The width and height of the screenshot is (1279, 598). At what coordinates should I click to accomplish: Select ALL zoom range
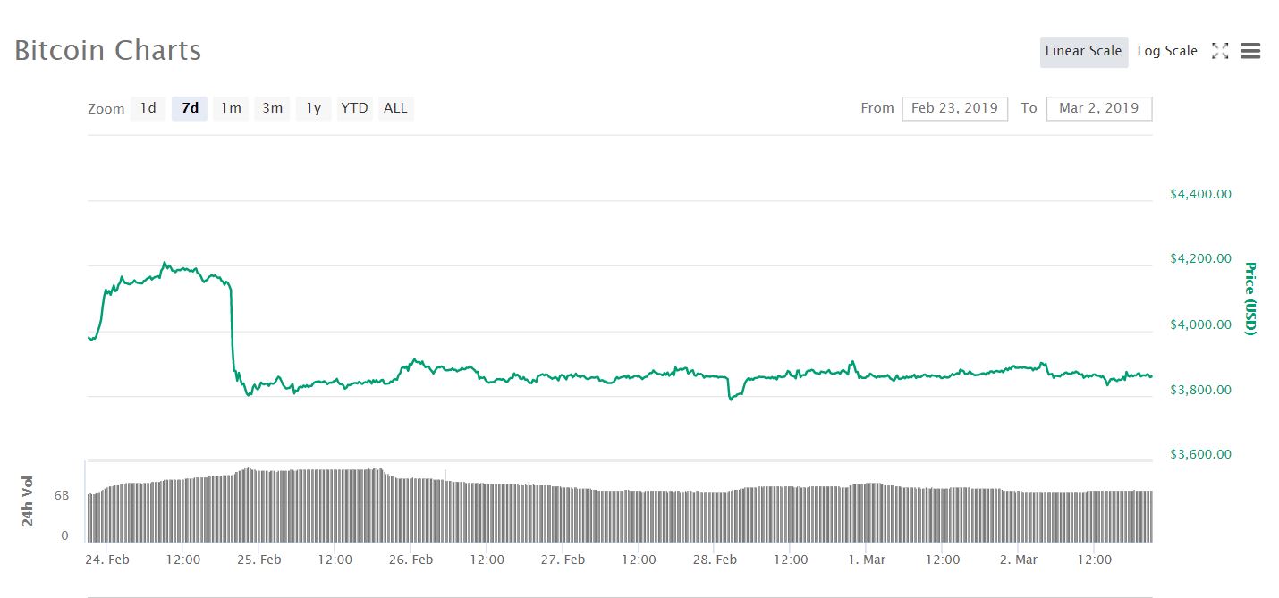point(395,108)
